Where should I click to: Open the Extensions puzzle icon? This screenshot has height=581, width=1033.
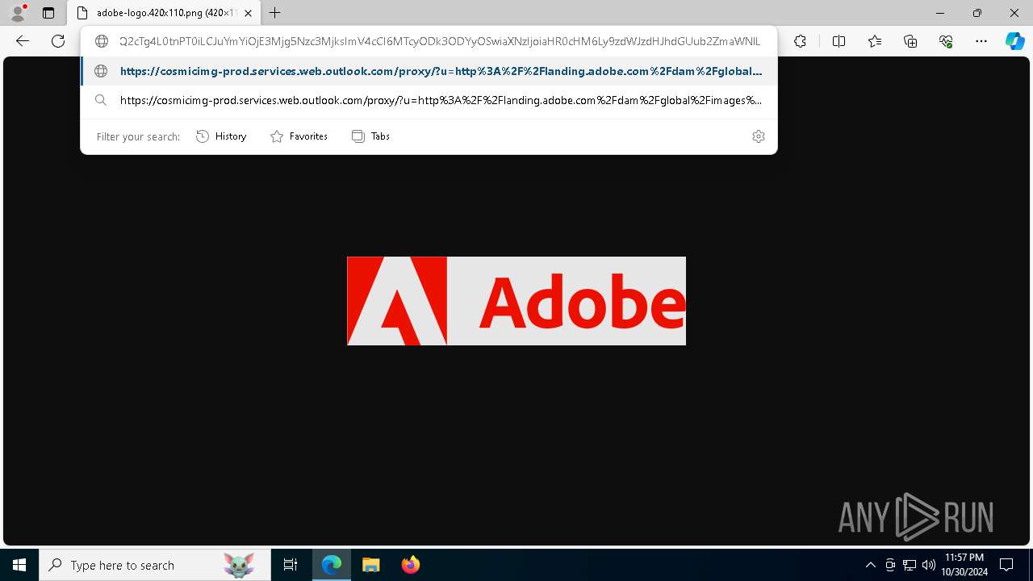800,41
